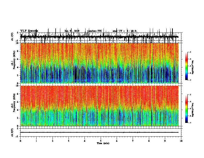Click the date label ending in 2019

pos(72,31)
